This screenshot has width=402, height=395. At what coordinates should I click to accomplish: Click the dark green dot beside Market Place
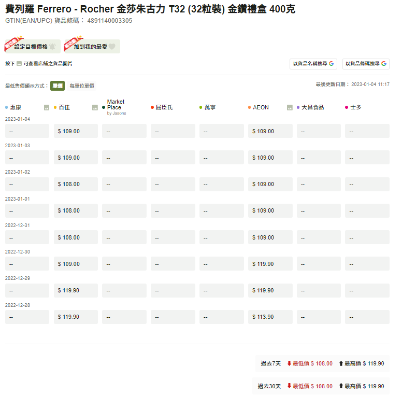click(104, 107)
